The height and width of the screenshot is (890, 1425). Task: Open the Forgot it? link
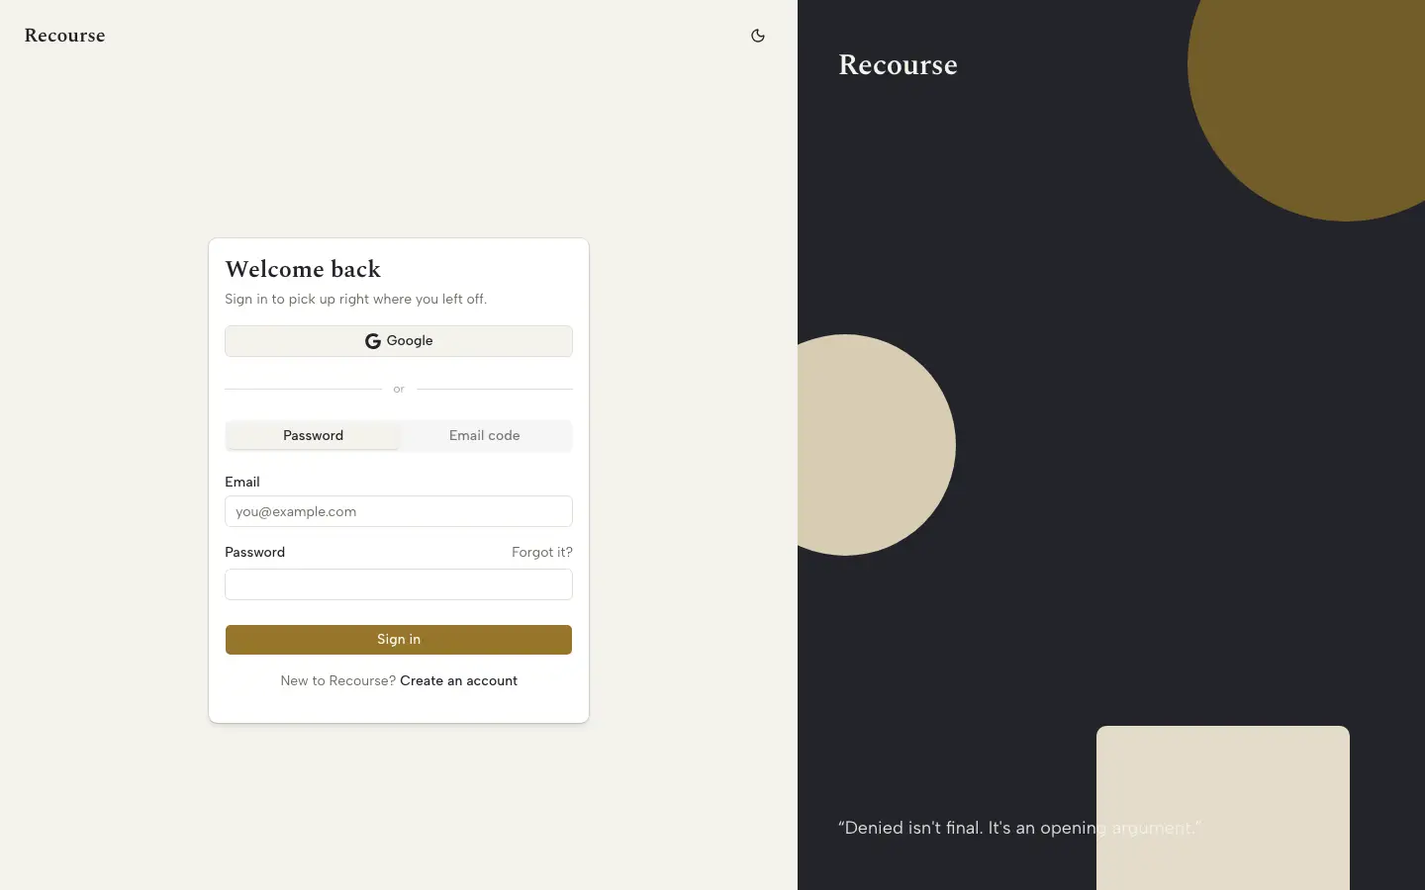[x=542, y=552]
